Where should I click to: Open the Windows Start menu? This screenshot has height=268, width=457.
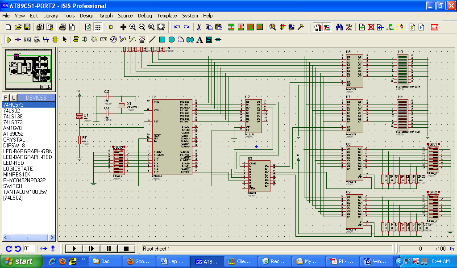pyautogui.click(x=21, y=261)
